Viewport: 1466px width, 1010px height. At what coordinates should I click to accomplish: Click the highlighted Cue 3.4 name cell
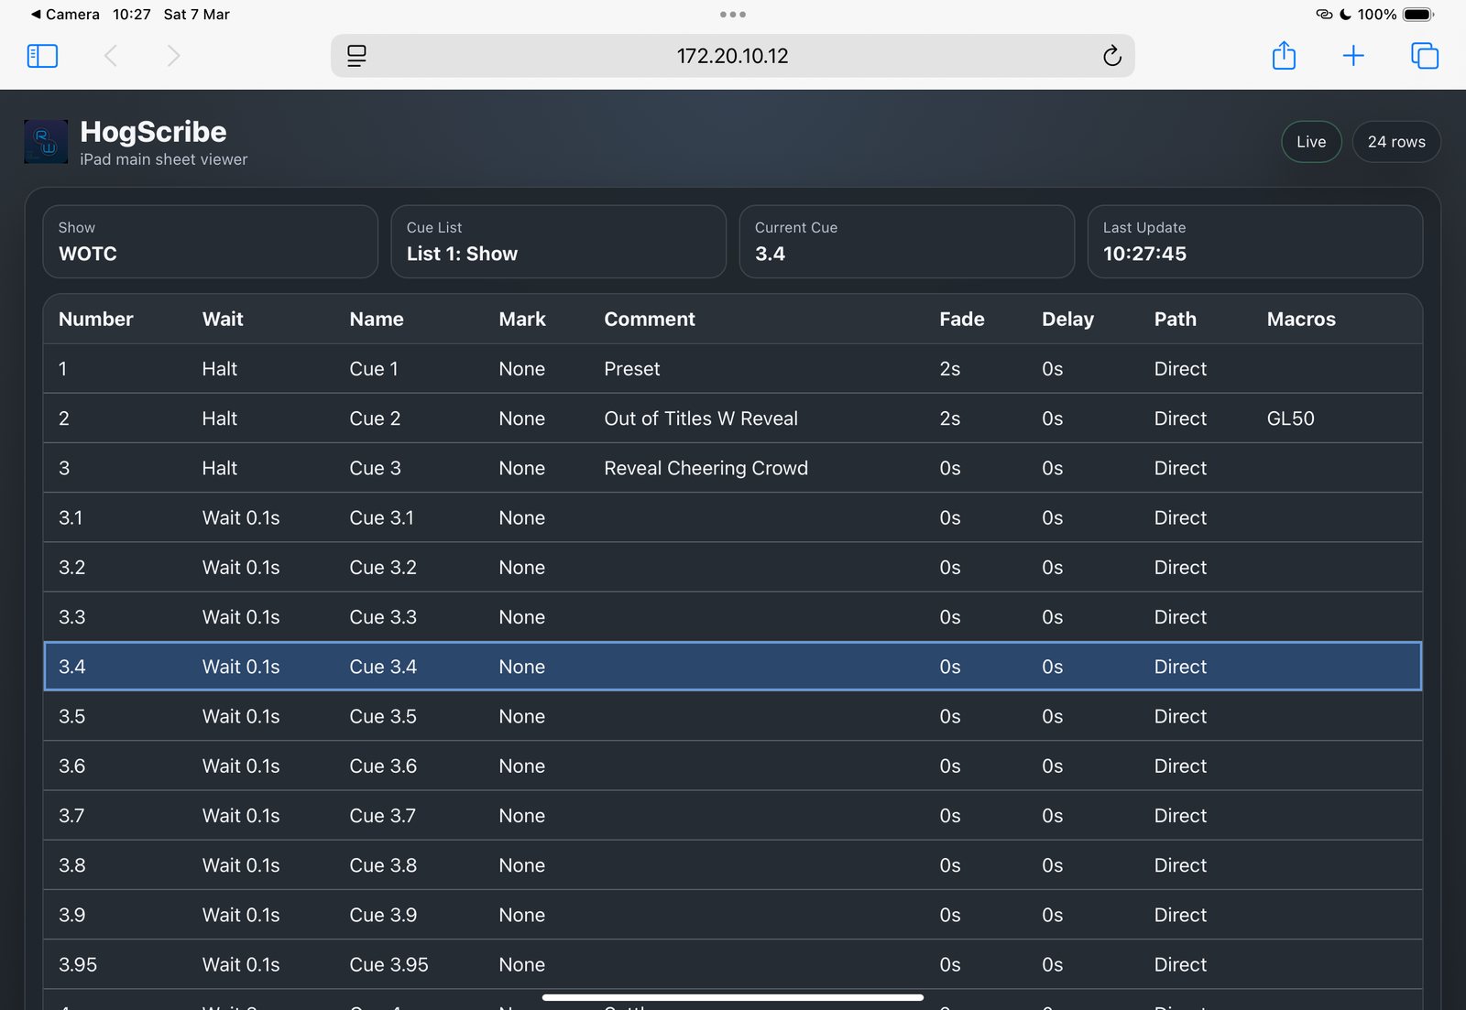383,667
